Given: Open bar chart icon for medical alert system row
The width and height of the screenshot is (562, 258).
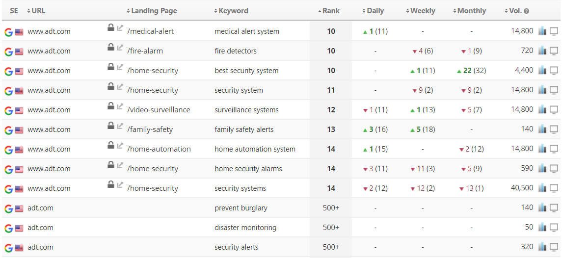Looking at the screenshot, I should (542, 31).
